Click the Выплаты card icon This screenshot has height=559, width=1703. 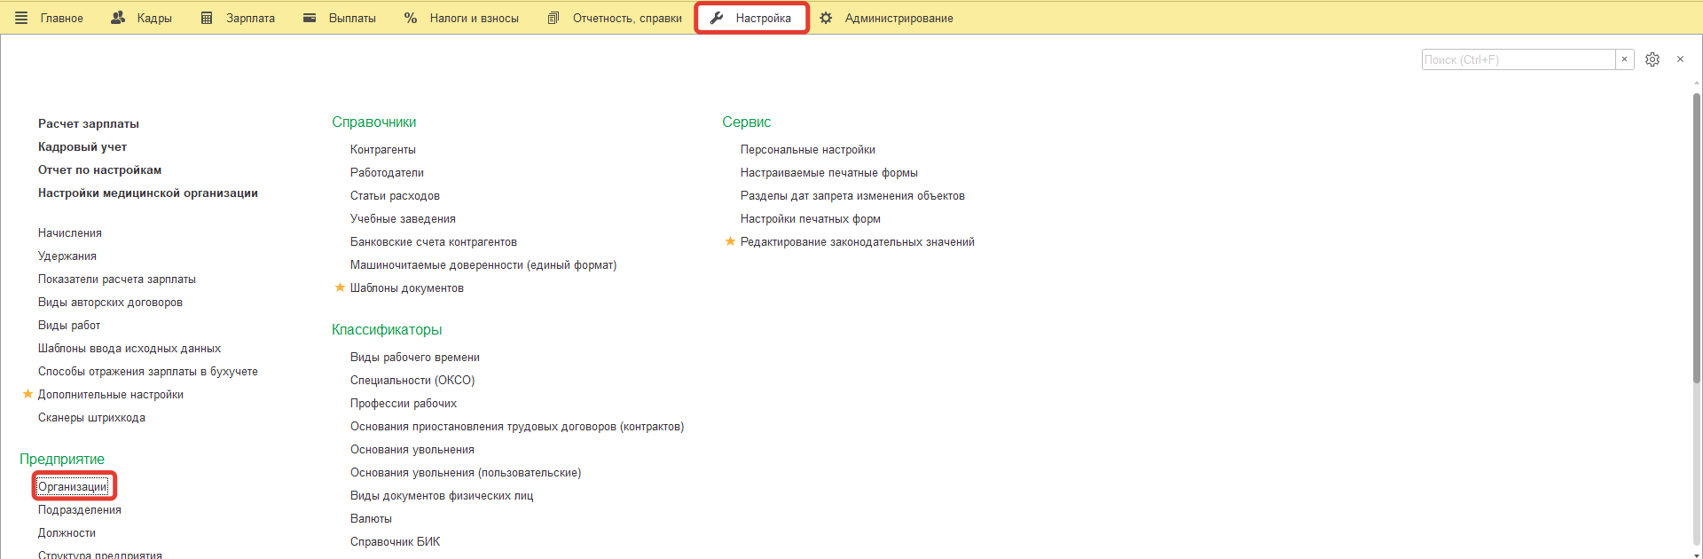click(310, 18)
